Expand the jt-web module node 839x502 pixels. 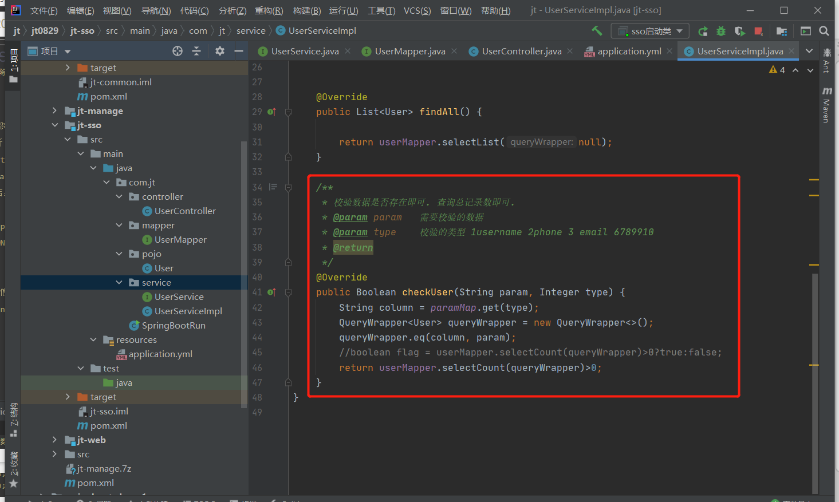pos(54,440)
